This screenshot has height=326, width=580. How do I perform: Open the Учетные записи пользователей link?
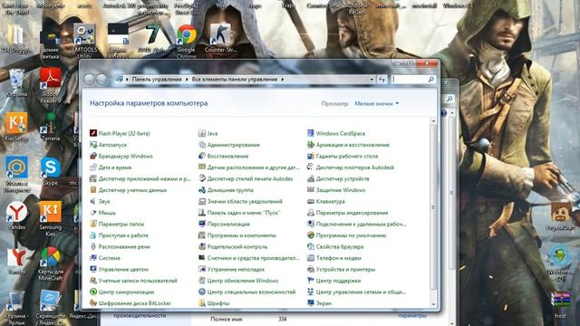pyautogui.click(x=138, y=281)
